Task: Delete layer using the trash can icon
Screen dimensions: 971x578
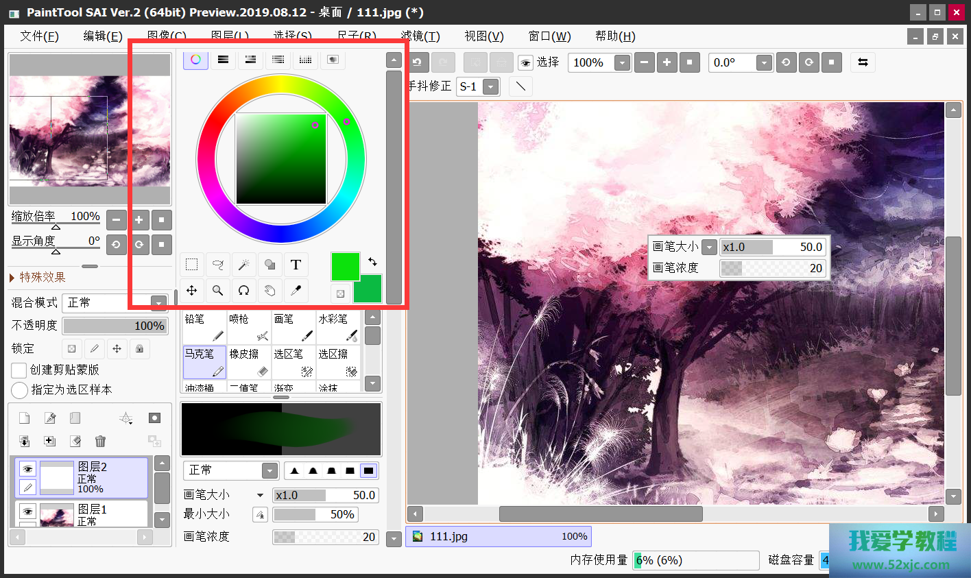Action: click(x=100, y=441)
